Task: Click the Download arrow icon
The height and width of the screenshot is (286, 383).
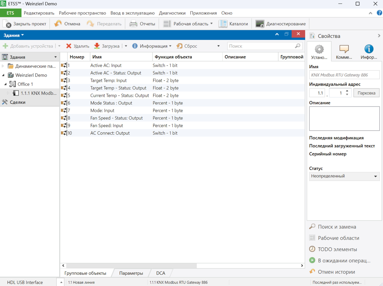Action: click(x=97, y=46)
